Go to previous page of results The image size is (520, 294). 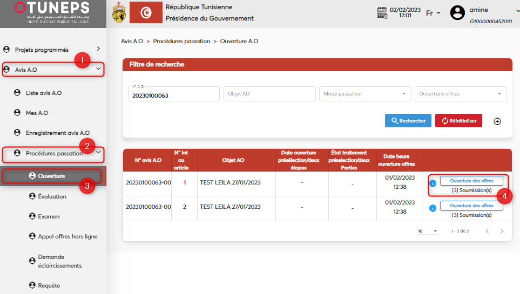(487, 231)
